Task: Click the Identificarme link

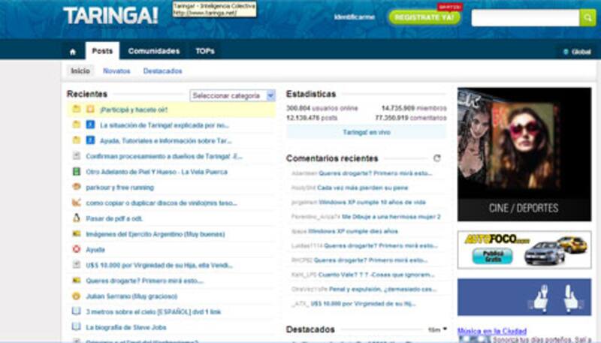Action: (354, 17)
